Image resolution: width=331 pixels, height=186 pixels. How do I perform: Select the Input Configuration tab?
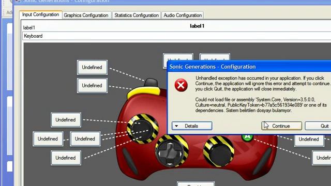[x=41, y=15]
